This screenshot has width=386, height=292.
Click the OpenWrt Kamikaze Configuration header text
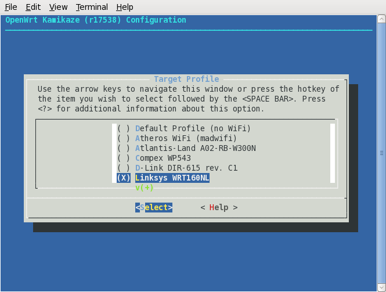(x=96, y=20)
